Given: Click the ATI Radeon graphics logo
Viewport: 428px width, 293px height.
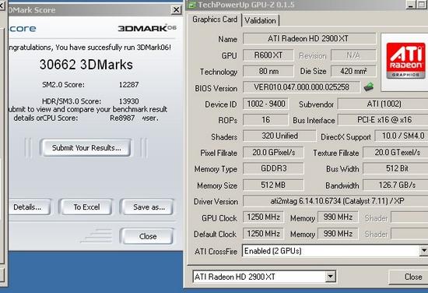Looking at the screenshot, I should (x=405, y=61).
